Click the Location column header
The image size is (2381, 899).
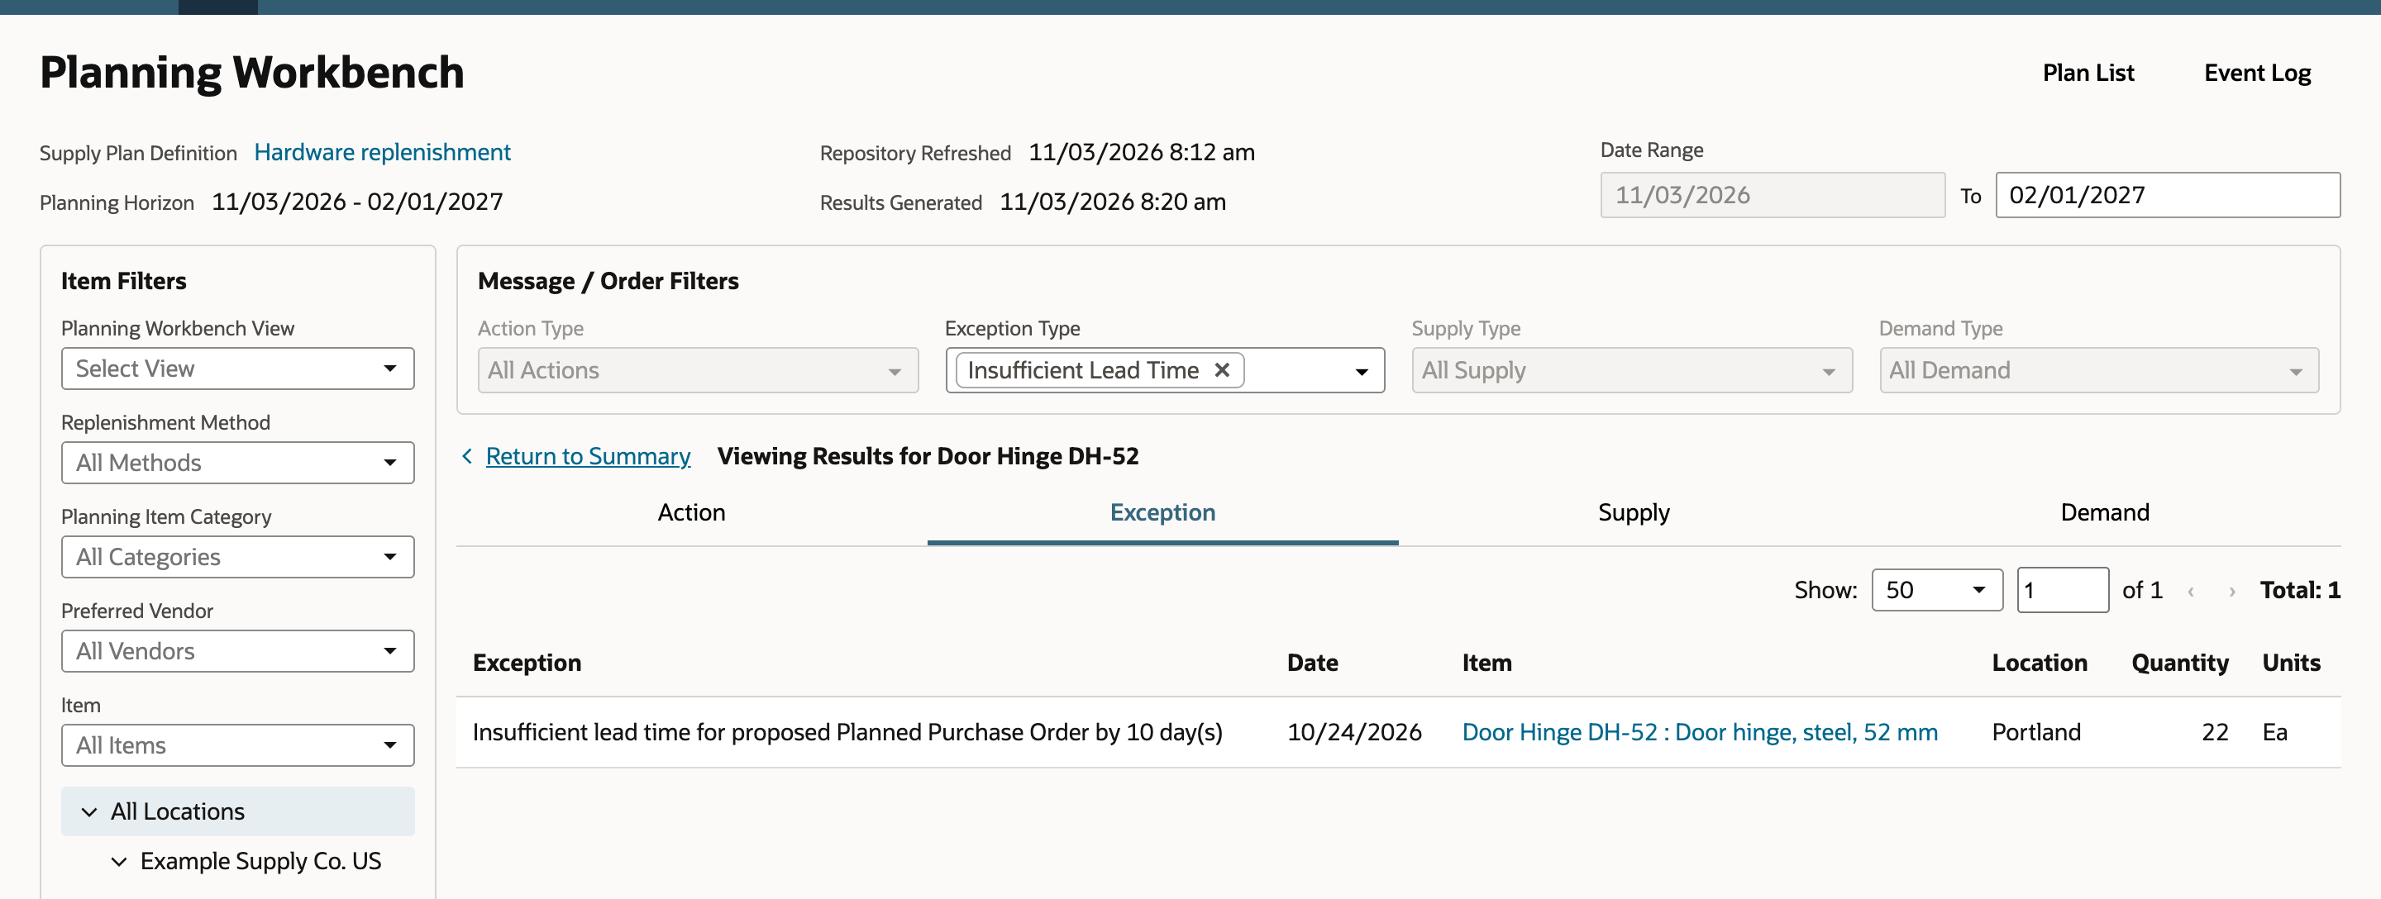pos(2039,664)
